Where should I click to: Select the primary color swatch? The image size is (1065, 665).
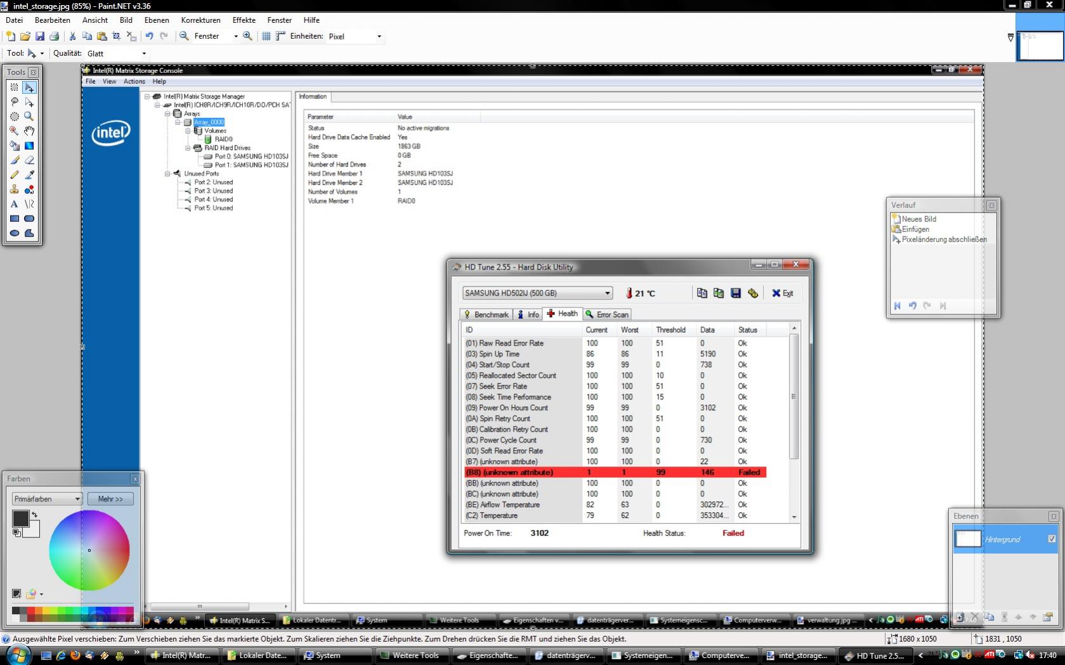point(20,519)
